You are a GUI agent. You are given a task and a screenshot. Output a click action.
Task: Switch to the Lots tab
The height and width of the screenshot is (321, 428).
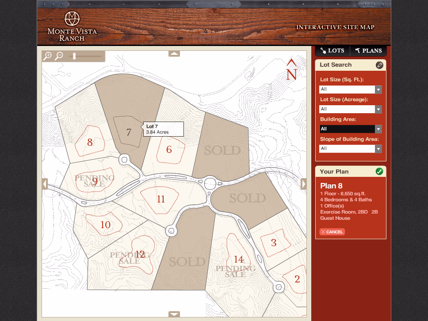click(x=332, y=50)
